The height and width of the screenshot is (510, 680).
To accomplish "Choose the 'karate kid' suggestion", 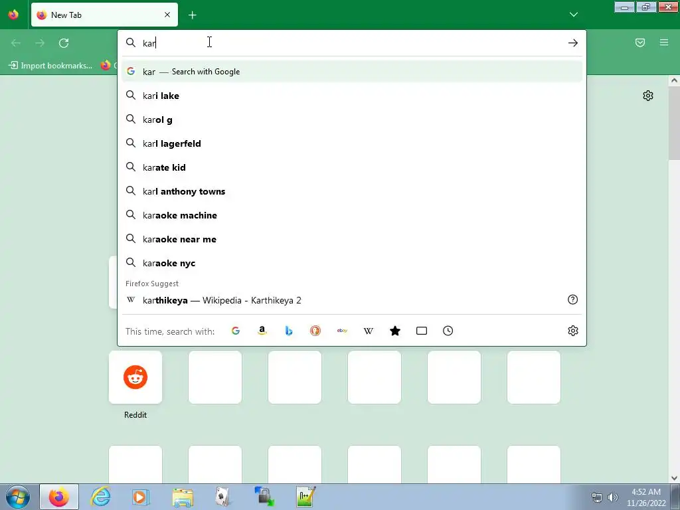I will 352,167.
